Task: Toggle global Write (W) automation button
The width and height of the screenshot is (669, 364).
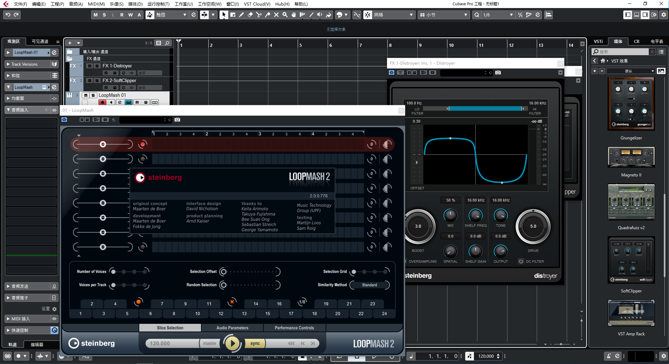Action: point(131,15)
